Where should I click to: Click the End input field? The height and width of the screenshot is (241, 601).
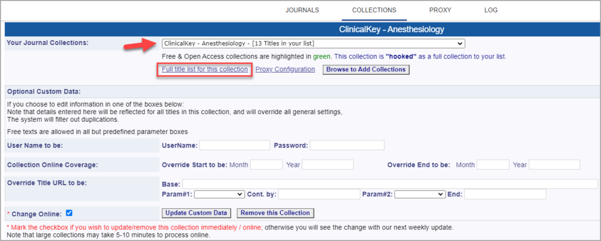tap(505, 194)
